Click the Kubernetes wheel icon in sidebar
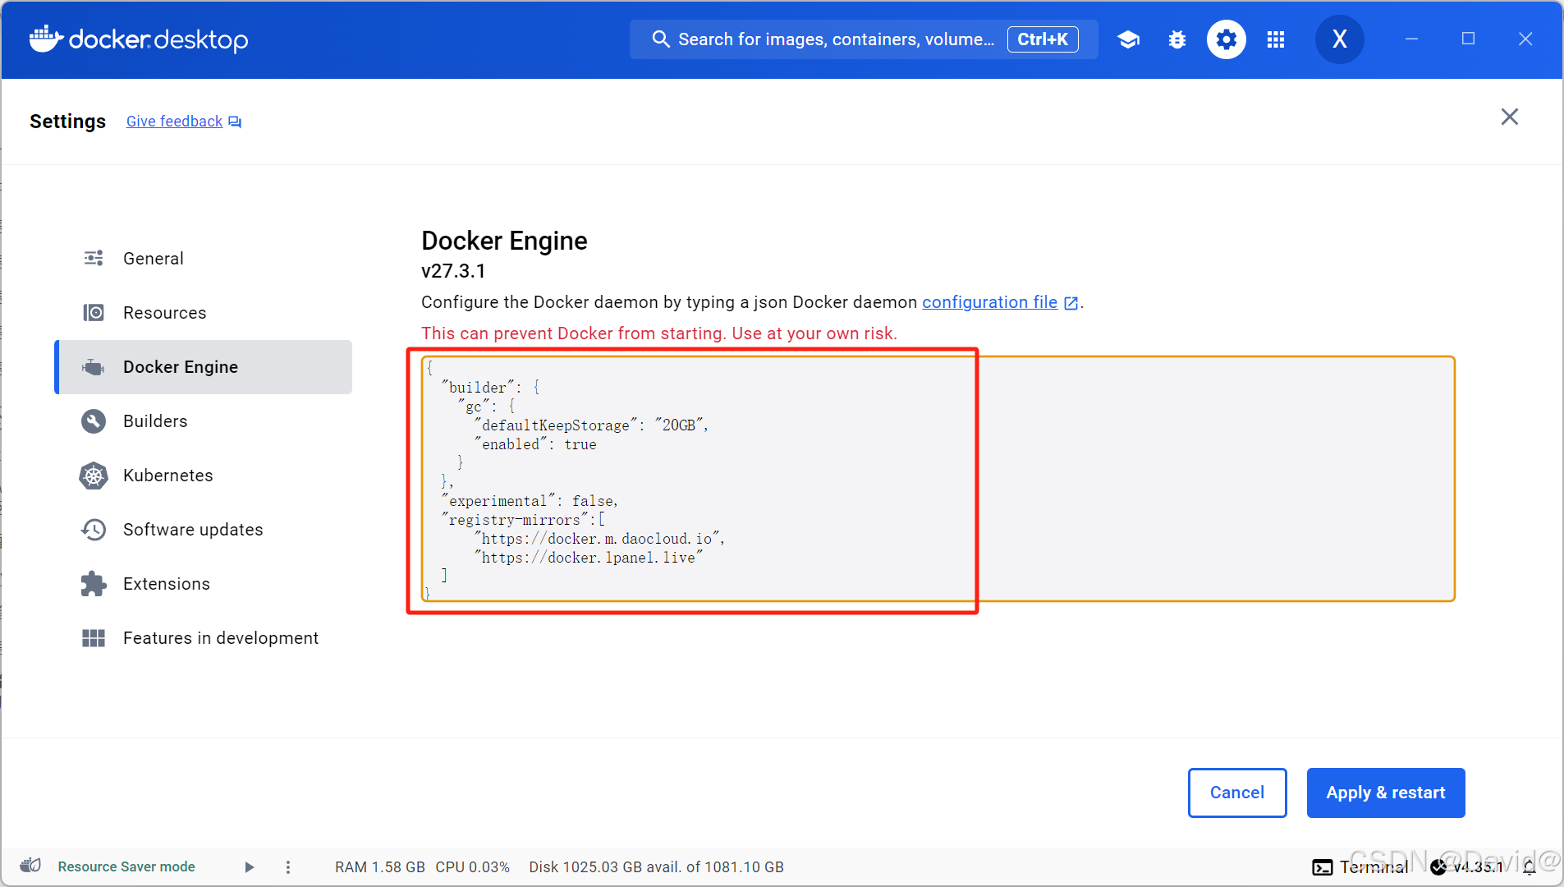 pos(94,476)
